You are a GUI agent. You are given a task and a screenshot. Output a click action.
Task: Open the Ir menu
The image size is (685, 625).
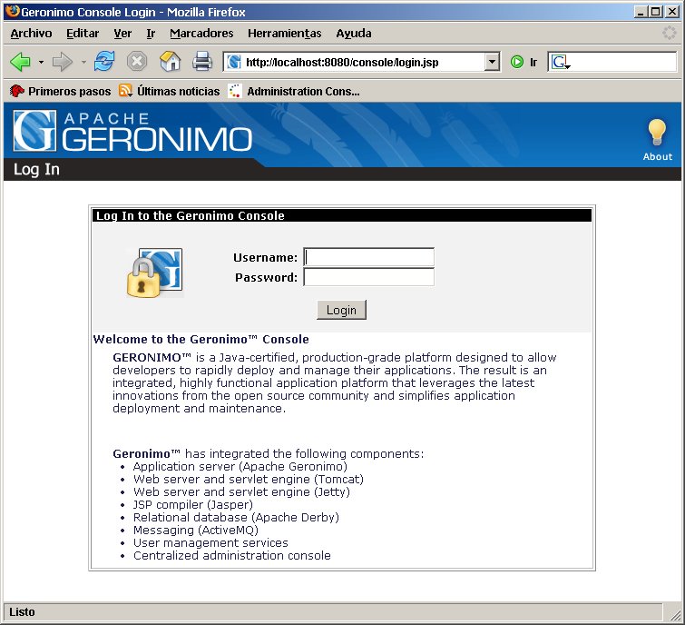pos(151,34)
